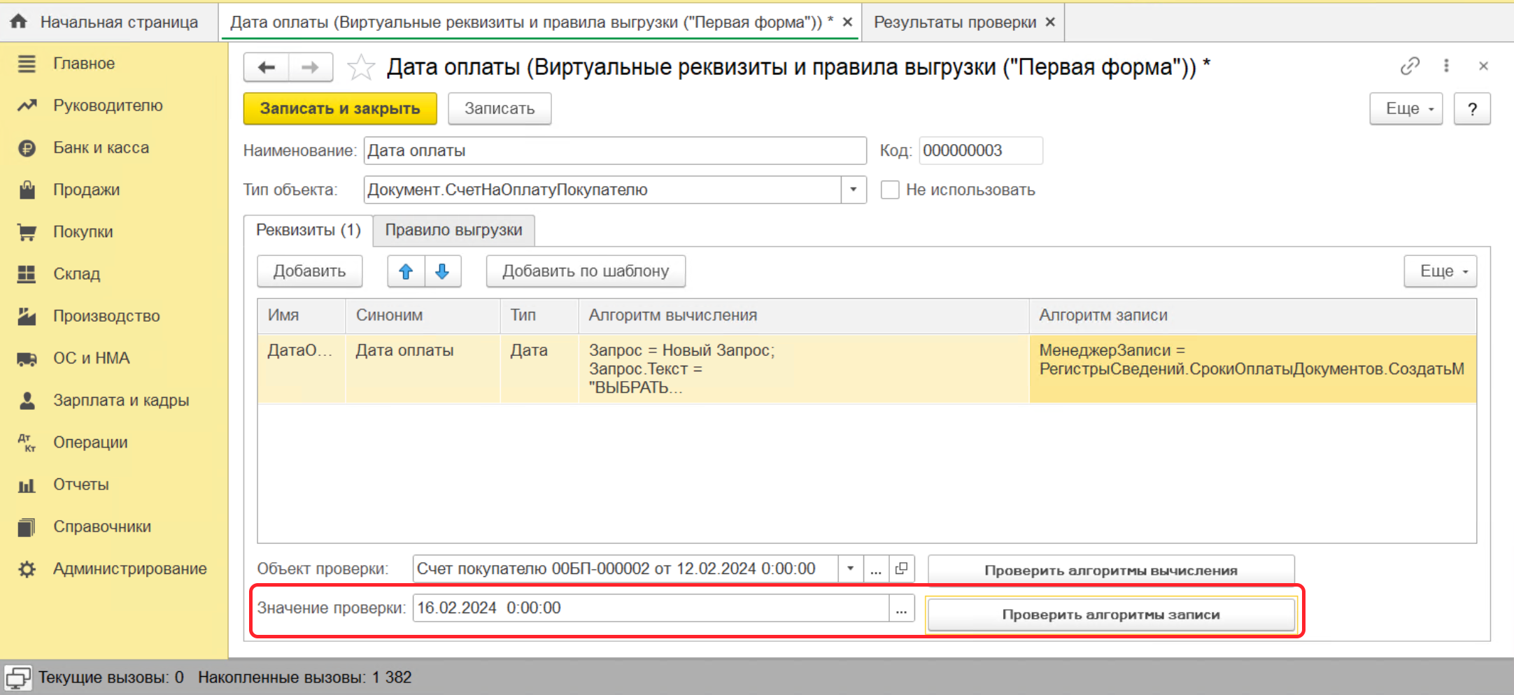The image size is (1514, 695).
Task: Open the Руководителю section
Action: click(x=108, y=106)
